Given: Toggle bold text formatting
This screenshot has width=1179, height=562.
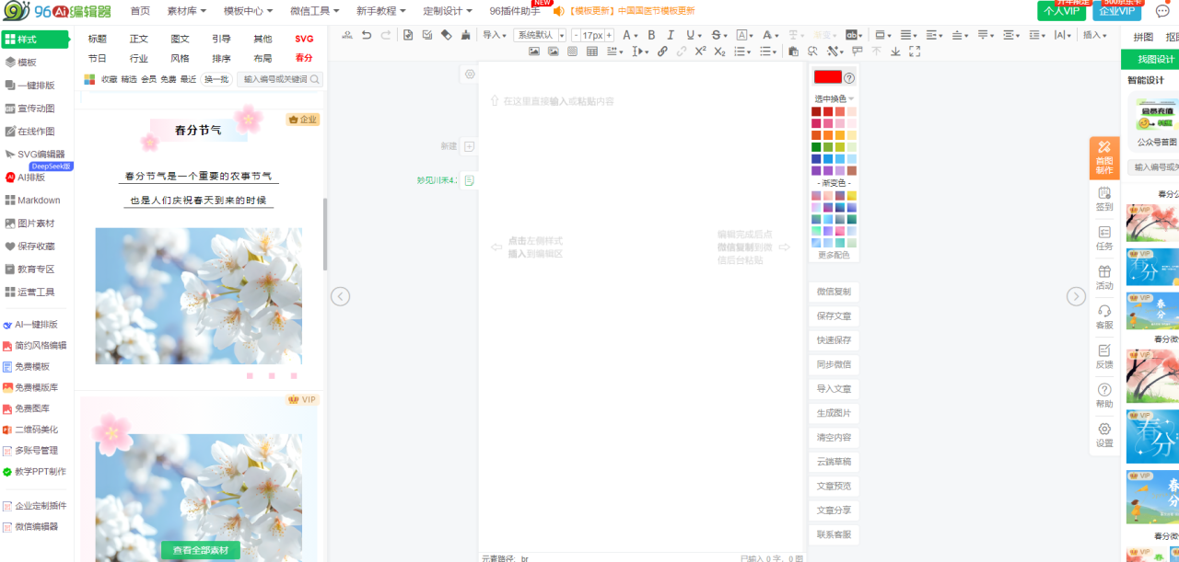Looking at the screenshot, I should click(x=651, y=35).
